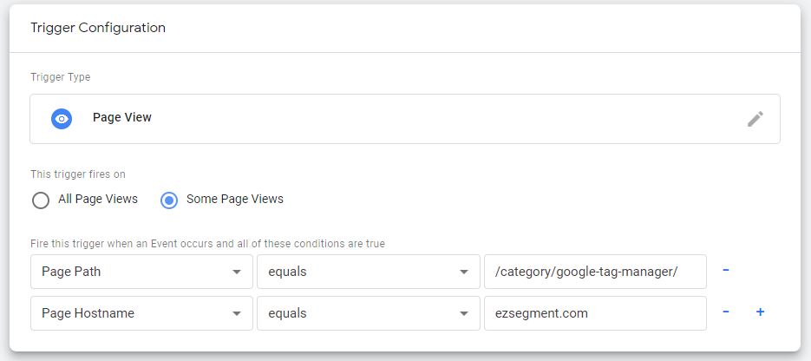Open the Page Hostname variable dropdown
811x361 pixels.
(x=141, y=313)
